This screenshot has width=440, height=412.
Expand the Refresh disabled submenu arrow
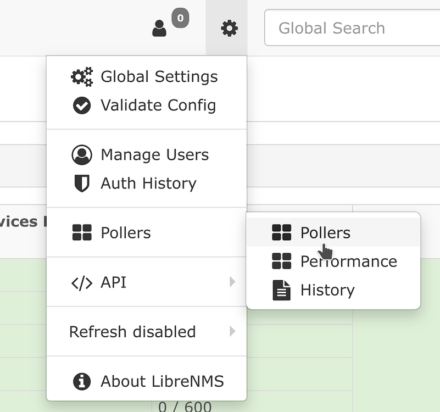pos(232,331)
